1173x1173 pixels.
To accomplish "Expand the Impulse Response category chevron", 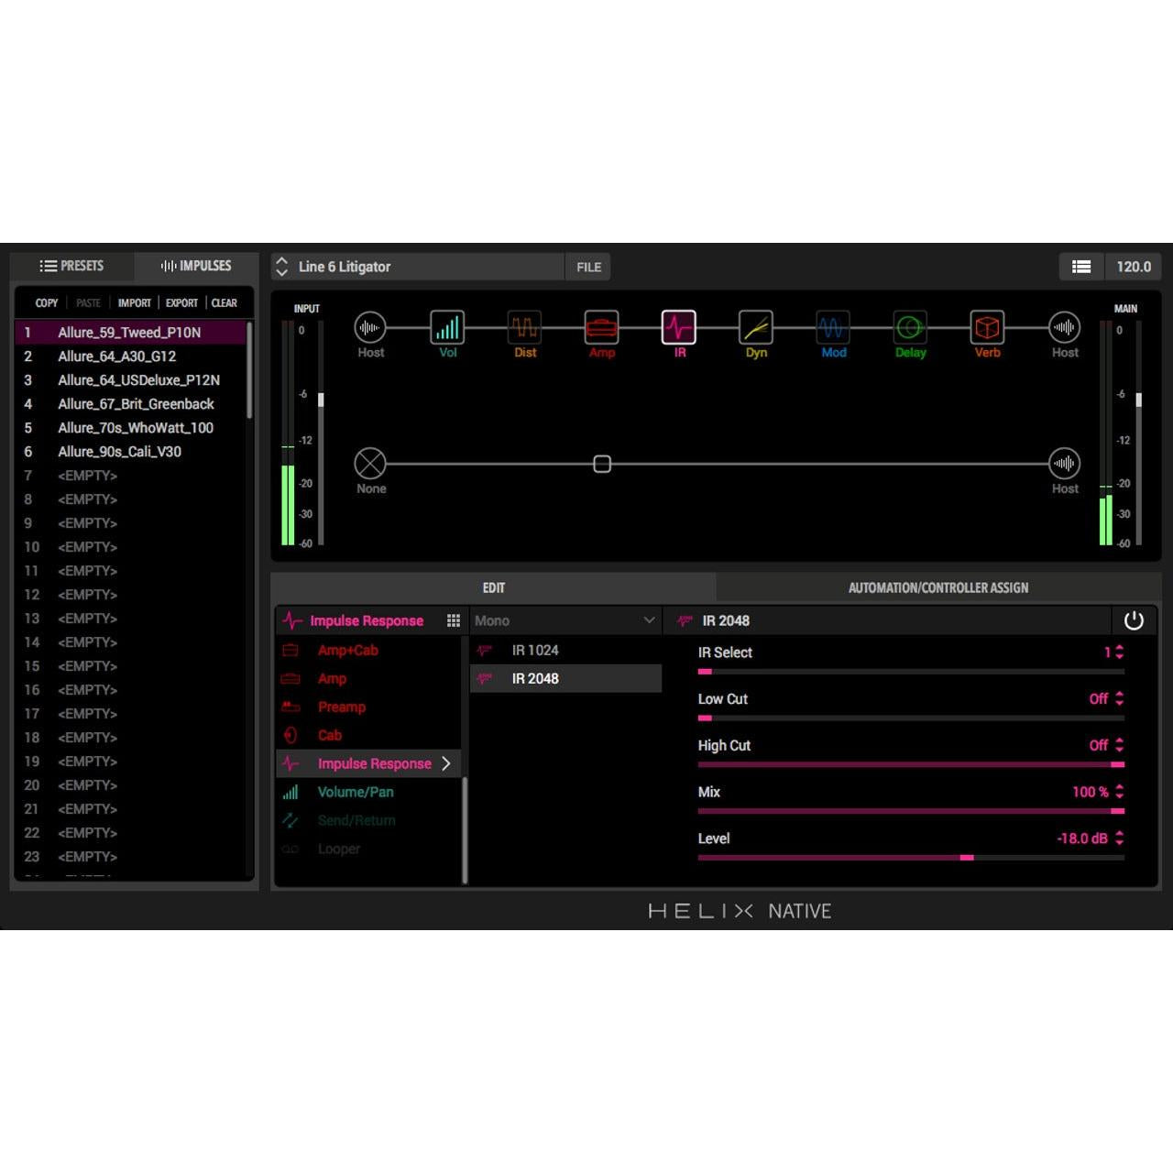I will (446, 763).
